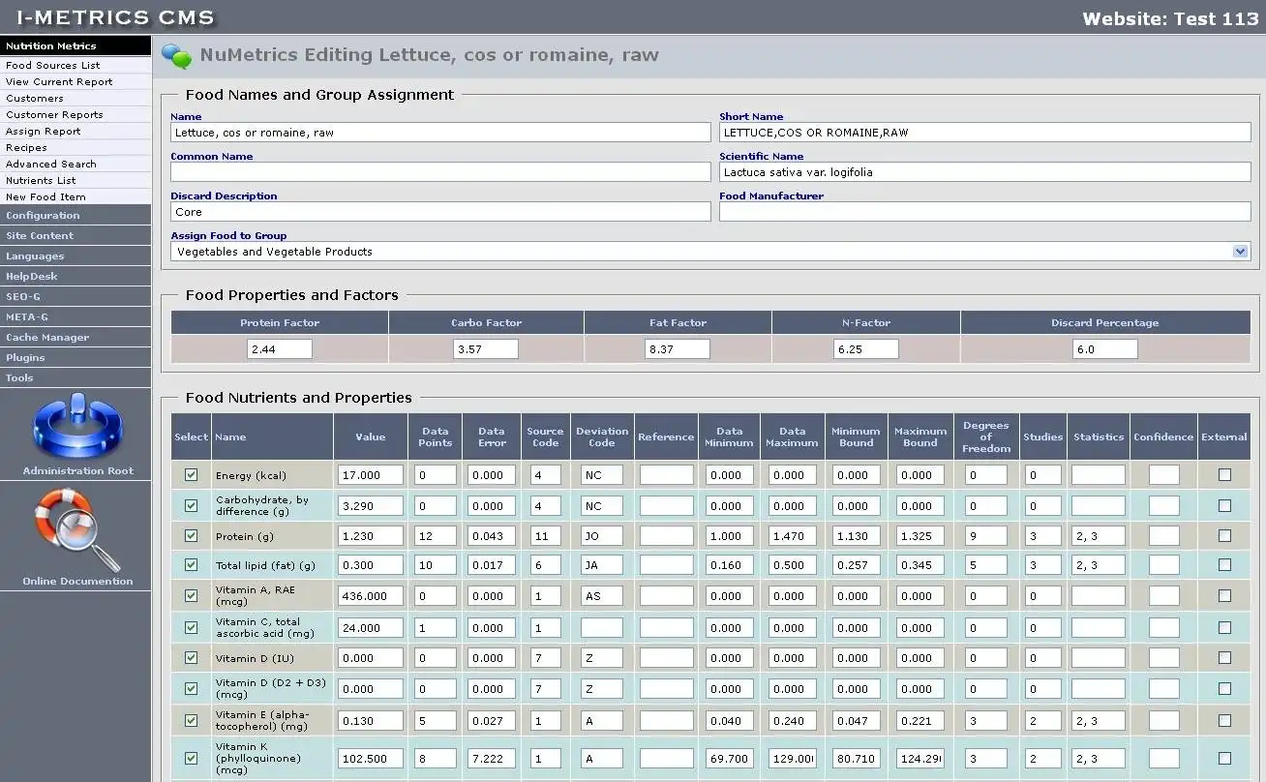This screenshot has width=1266, height=782.
Task: Click the Protein Factor value field
Action: click(x=279, y=349)
